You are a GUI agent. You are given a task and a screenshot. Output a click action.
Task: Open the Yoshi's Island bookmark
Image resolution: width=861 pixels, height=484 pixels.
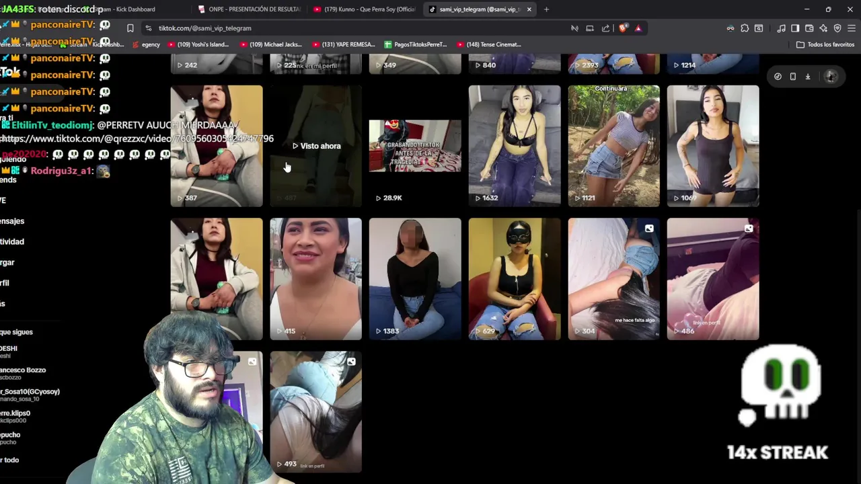click(197, 44)
